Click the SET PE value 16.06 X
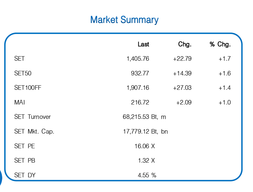Image resolution: width=253 pixels, height=192 pixels. [x=145, y=146]
